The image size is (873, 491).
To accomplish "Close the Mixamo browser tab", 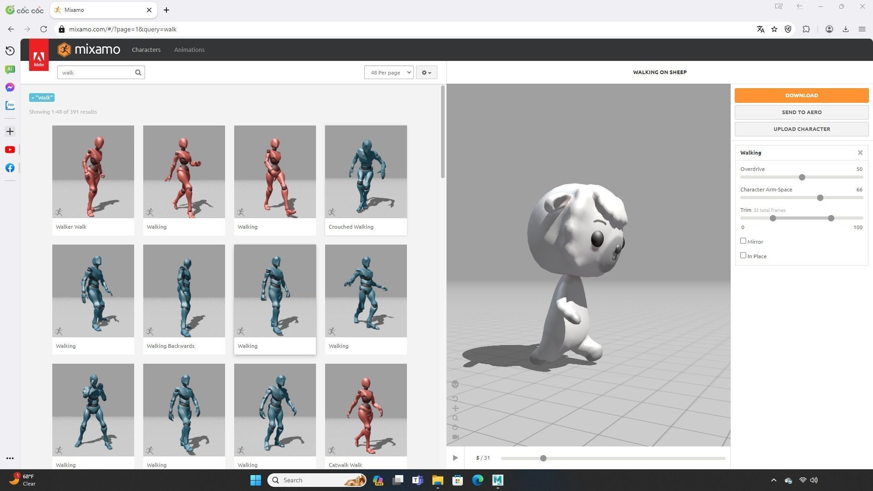I will tap(149, 10).
